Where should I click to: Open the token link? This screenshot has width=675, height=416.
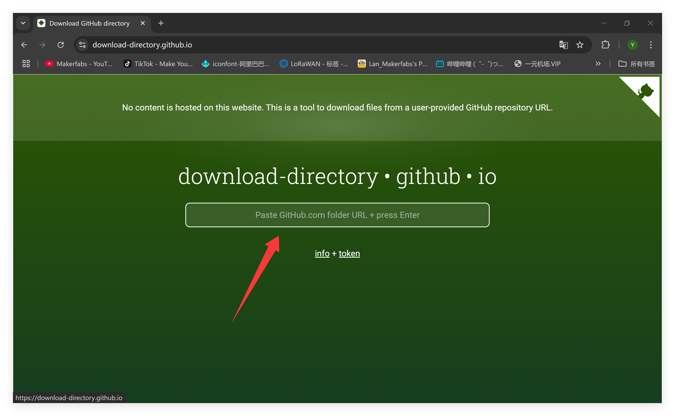(349, 253)
